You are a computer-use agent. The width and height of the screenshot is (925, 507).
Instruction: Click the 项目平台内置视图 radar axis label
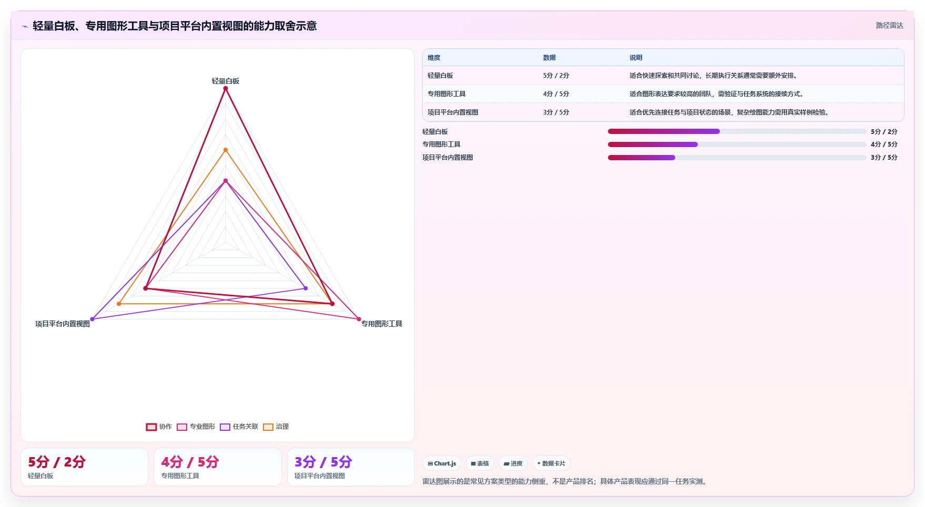tap(63, 324)
